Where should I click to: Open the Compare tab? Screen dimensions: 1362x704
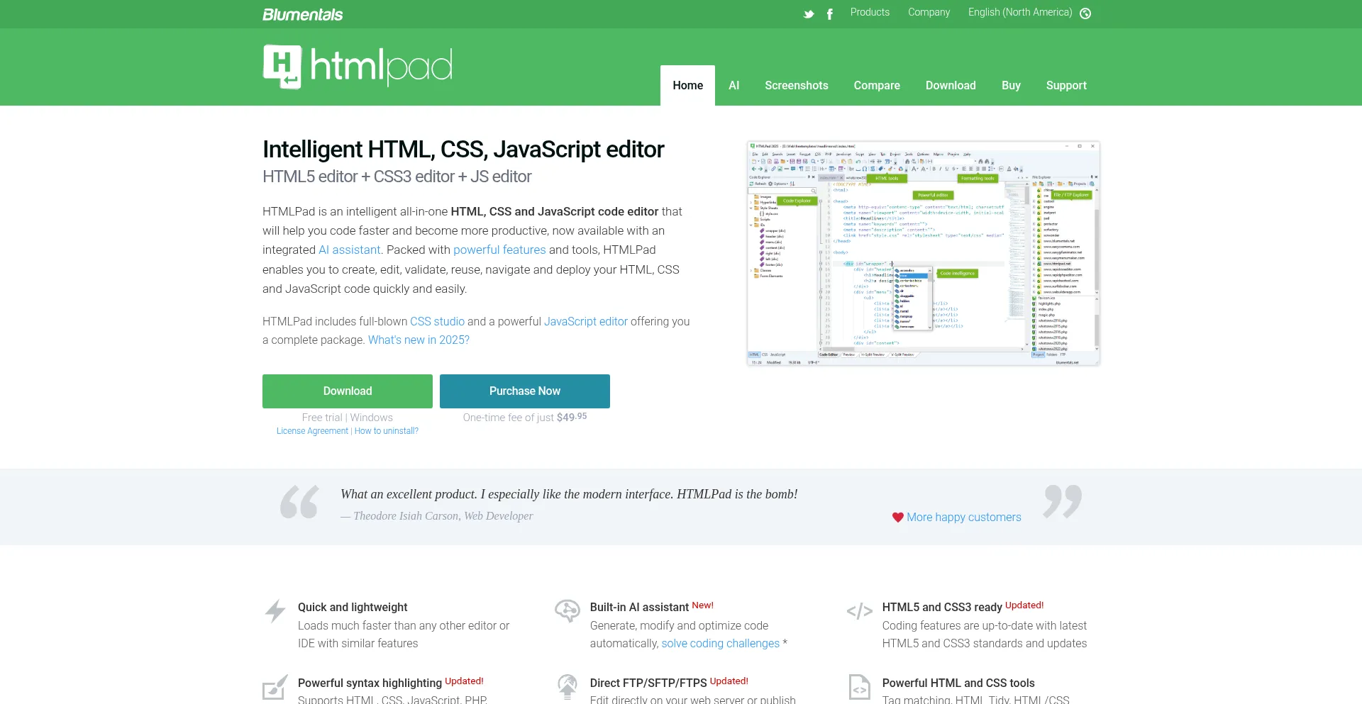(877, 85)
